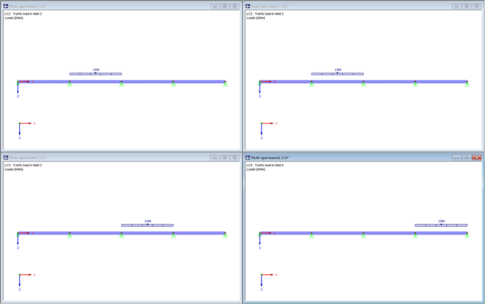Click the title 'Multi-span beam4, LC4*'
The width and height of the screenshot is (485, 304).
(x=270, y=157)
